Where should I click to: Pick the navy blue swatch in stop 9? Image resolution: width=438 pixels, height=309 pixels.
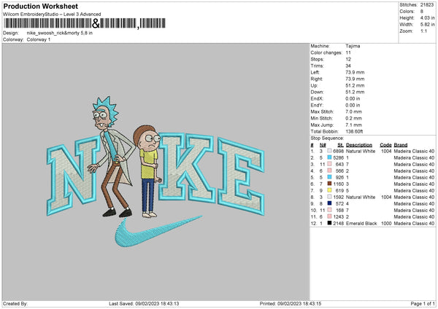pyautogui.click(x=331, y=203)
